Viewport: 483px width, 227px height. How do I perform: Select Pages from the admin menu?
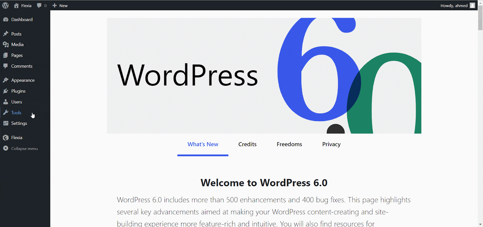(17, 55)
